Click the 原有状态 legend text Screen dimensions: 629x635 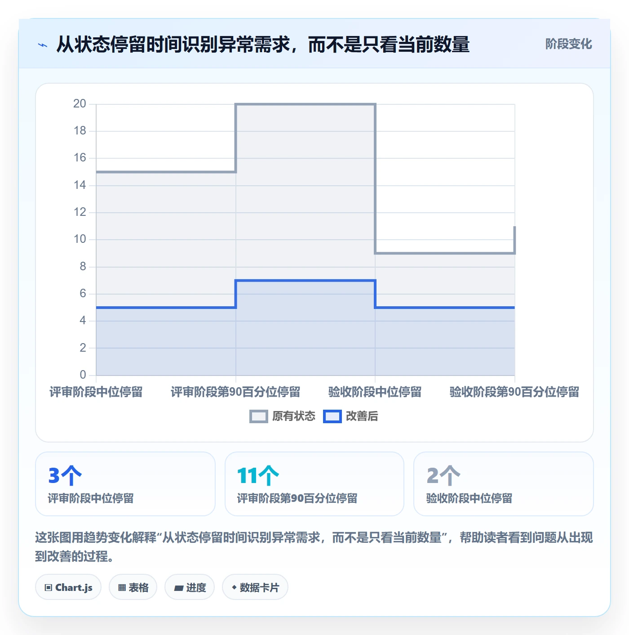pos(294,416)
